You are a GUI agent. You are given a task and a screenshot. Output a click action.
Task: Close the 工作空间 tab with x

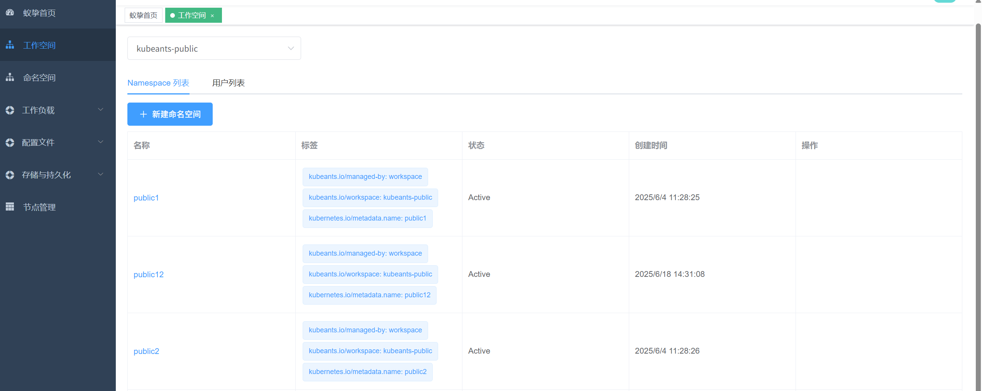212,16
